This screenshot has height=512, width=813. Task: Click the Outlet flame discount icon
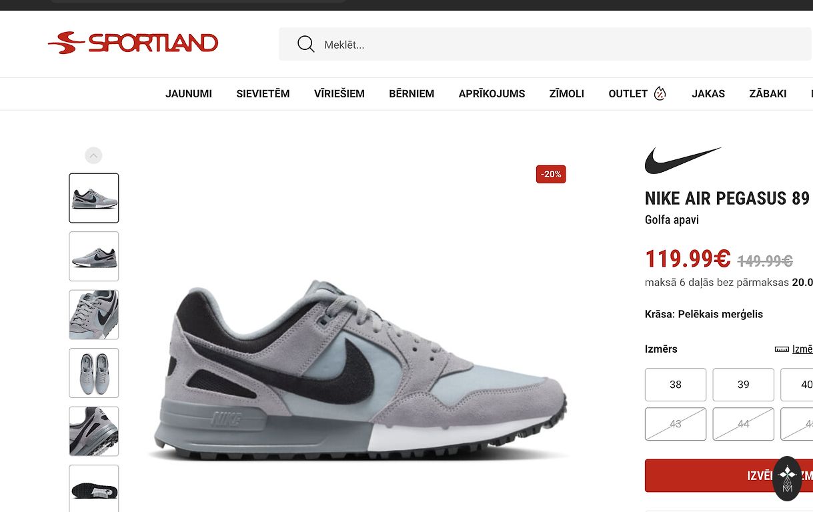click(660, 93)
